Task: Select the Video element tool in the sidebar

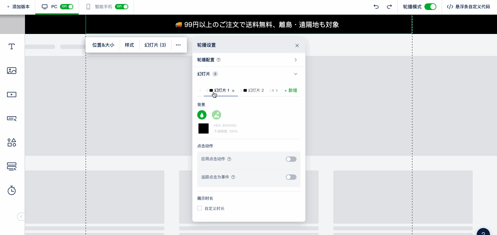Action: [12, 95]
